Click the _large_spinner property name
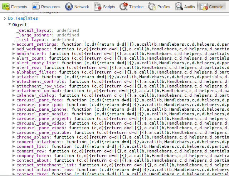This screenshot has height=176, width=229. click(x=34, y=35)
